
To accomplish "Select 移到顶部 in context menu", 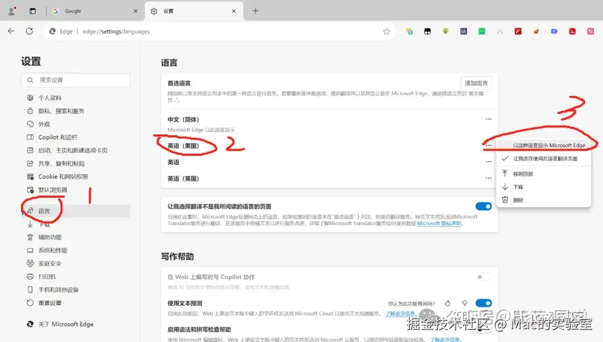I will tap(543, 174).
